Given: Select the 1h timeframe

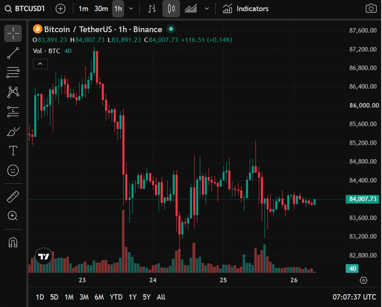Looking at the screenshot, I should click(118, 9).
